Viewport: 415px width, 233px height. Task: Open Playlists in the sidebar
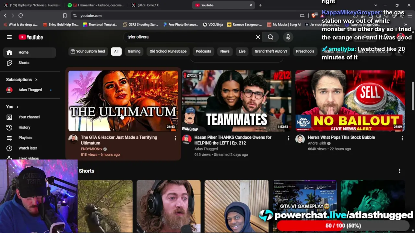coord(30,138)
